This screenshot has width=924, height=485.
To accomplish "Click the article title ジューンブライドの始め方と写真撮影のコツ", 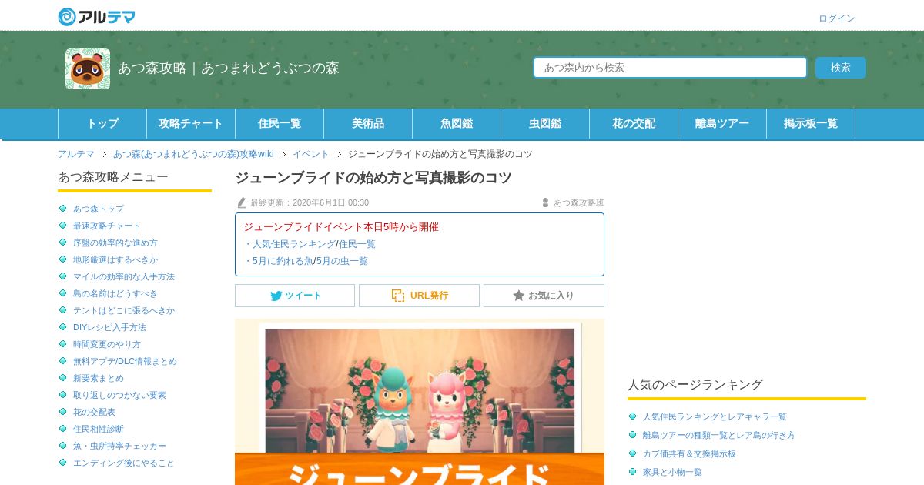I will pos(373,178).
